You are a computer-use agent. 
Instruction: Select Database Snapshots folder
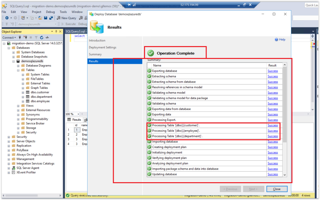click(34, 57)
